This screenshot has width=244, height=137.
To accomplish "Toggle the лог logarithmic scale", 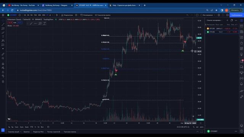I will coord(197,127).
